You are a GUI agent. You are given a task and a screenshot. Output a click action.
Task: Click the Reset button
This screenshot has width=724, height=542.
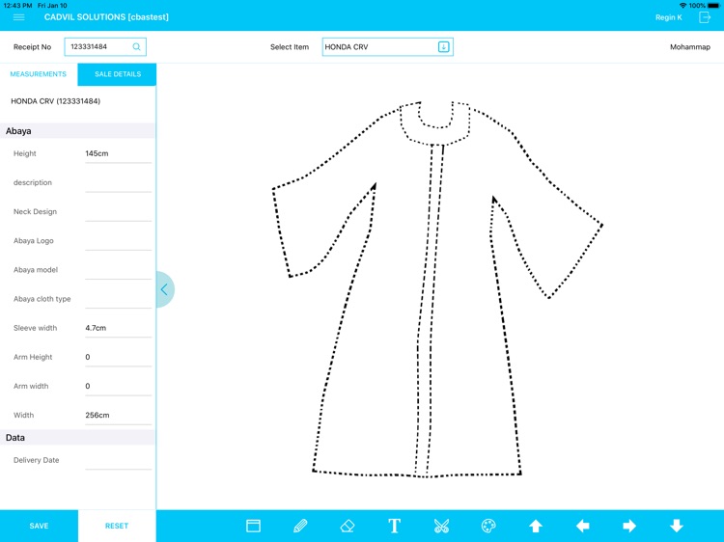click(x=117, y=526)
